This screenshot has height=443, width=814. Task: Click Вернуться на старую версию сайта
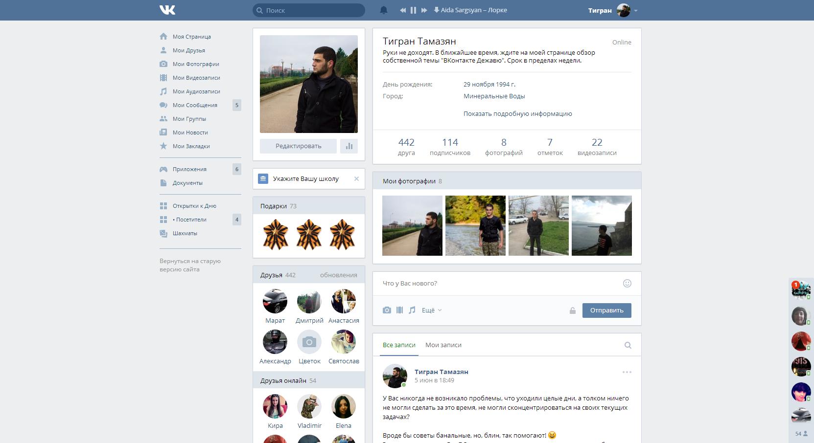190,265
